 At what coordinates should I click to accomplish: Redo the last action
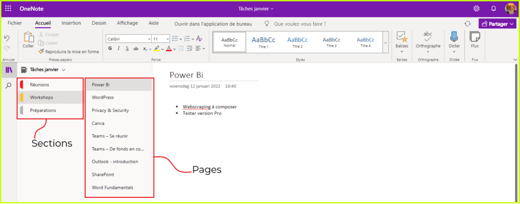(7, 48)
